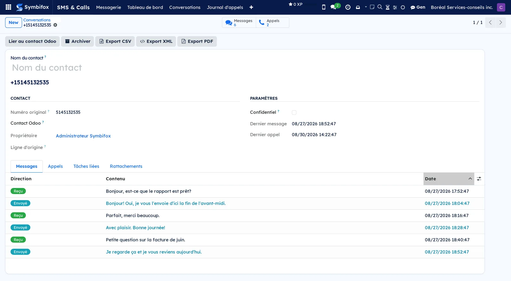Add a new menu item with plus icon
This screenshot has height=281, width=511.
point(251,7)
